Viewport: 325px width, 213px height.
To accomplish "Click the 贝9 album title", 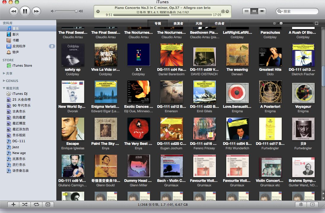I will tap(303, 144).
